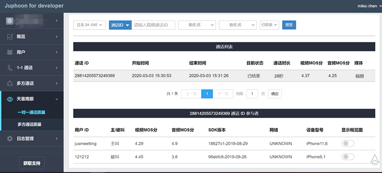This screenshot has width=382, height=173.
Task: Select 一对一通话质量 submenu item
Action: coord(32,112)
